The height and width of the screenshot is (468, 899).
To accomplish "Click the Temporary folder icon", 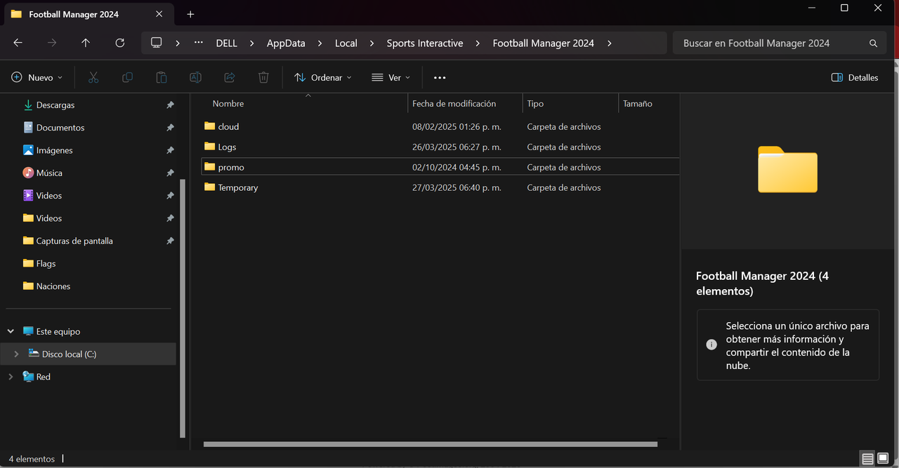I will pyautogui.click(x=209, y=187).
